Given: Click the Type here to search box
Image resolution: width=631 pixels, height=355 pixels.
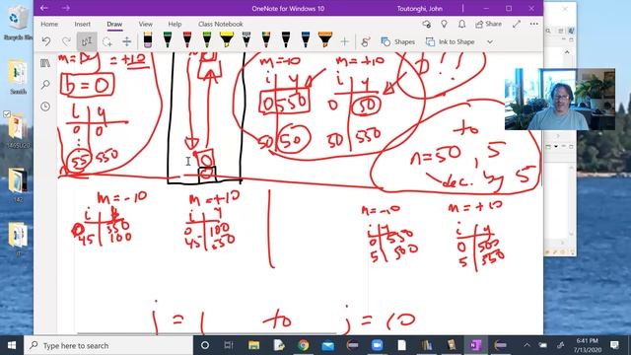Looking at the screenshot, I should 108,345.
